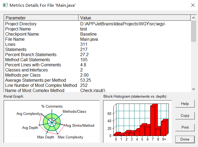Select the Percent Branch Statements row
Image resolution: width=198 pixels, height=147 pixels.
tap(97, 54)
